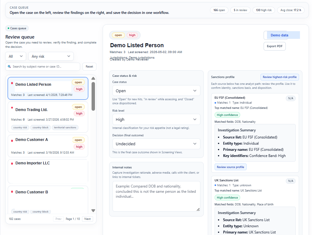Open the All status filter dropdown

point(16,56)
